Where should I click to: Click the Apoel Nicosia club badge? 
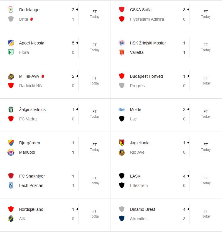point(11,43)
